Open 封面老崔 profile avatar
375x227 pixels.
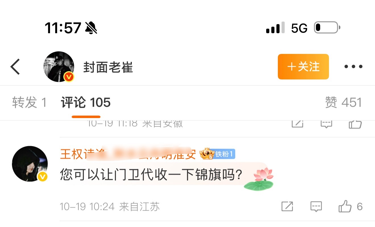59,67
